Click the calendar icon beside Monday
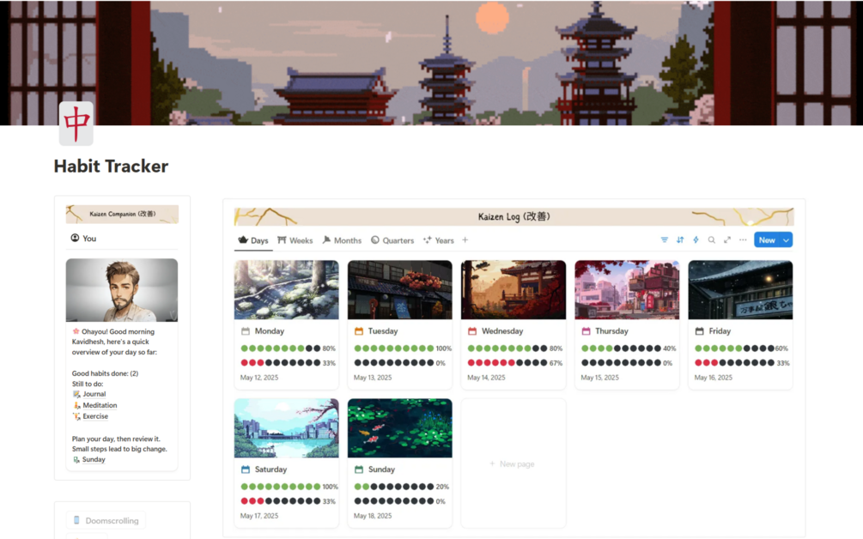Viewport: 863px width, 539px height. point(246,331)
